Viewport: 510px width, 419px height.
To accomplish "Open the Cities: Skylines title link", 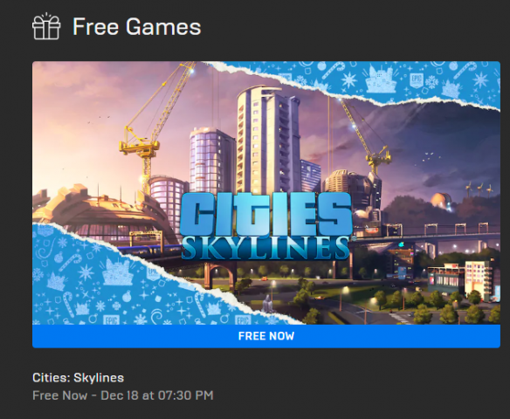I will [78, 378].
